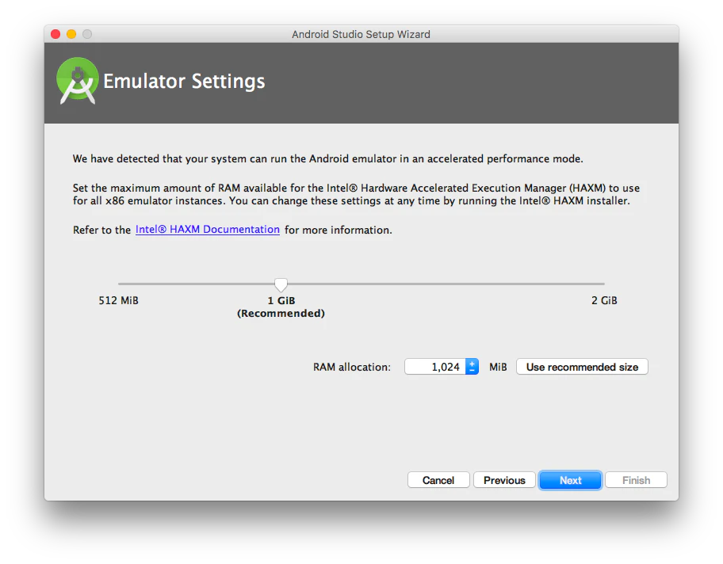
Task: Click the RAM allocation label
Action: (352, 367)
